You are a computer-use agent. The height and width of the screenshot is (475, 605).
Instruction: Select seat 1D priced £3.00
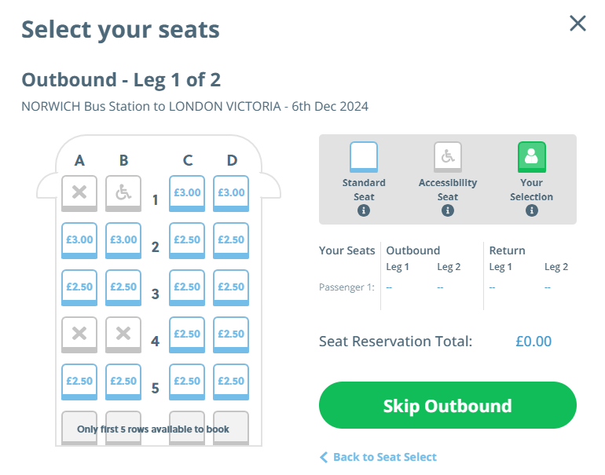[x=231, y=193]
